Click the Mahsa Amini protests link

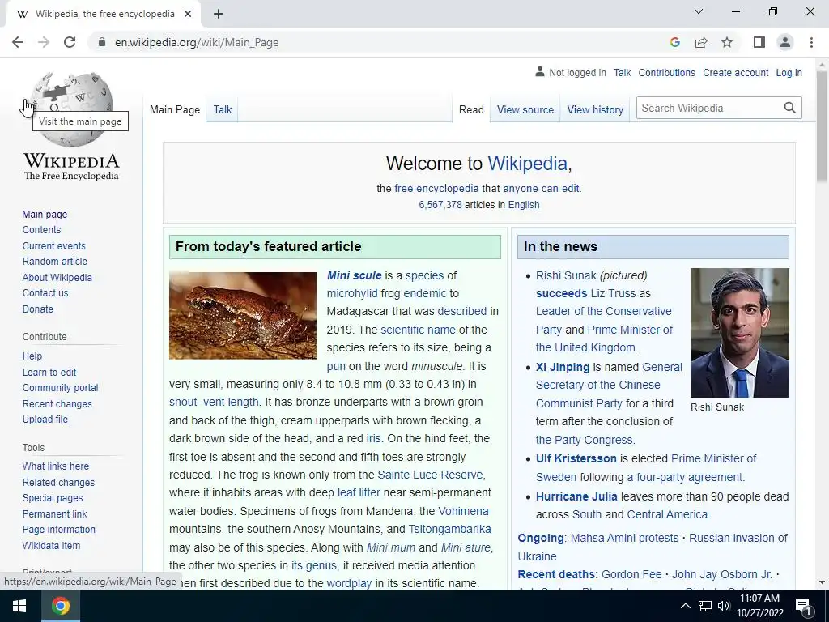pyautogui.click(x=624, y=538)
